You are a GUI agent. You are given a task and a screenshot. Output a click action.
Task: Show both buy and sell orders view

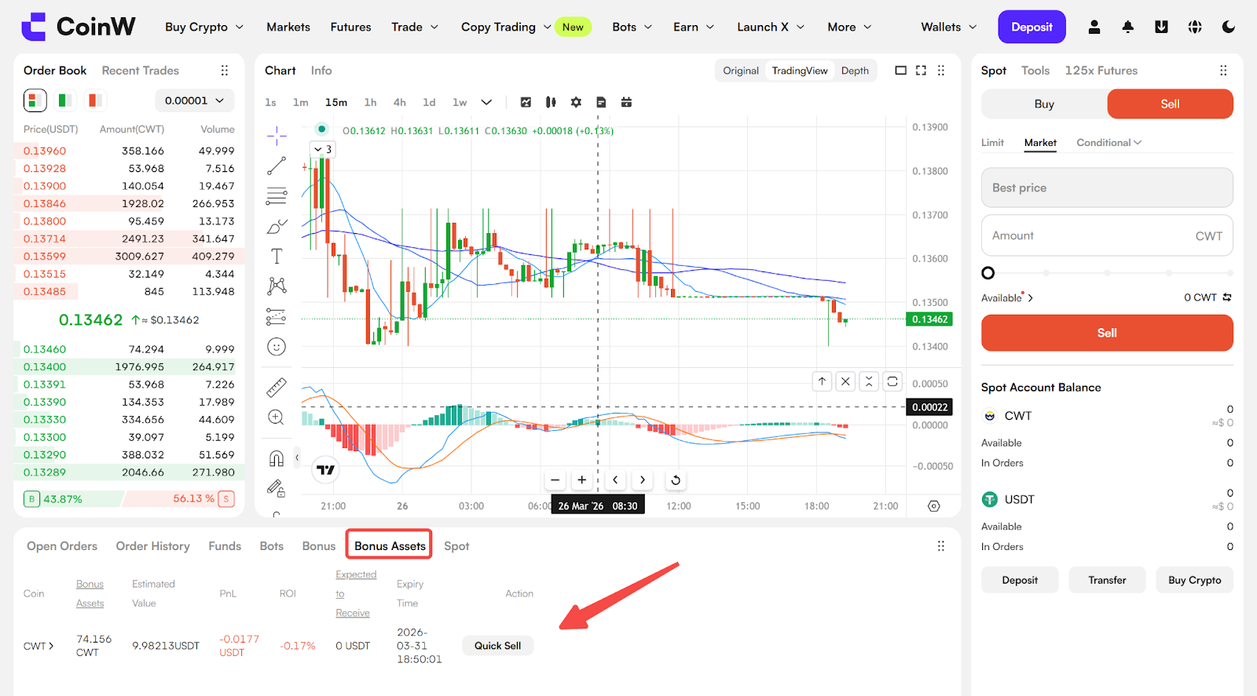(35, 100)
